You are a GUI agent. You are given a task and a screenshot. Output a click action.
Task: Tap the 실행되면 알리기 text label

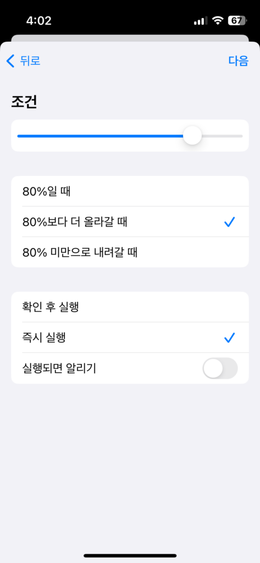point(59,368)
